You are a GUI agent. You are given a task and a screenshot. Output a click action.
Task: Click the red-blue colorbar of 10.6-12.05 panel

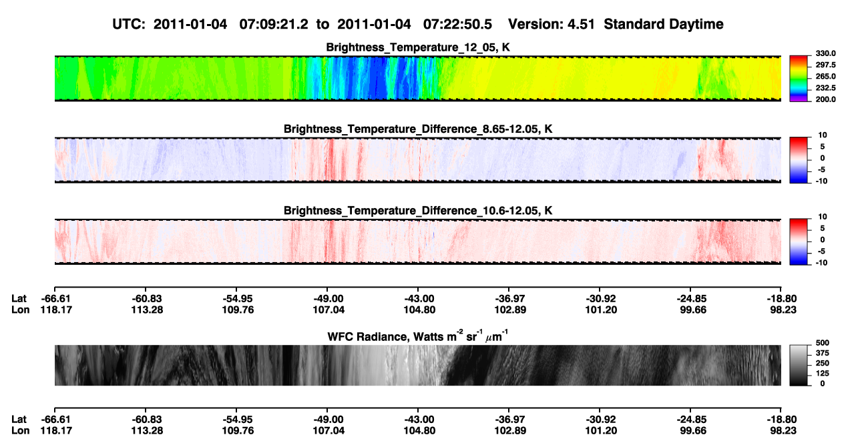click(x=799, y=242)
